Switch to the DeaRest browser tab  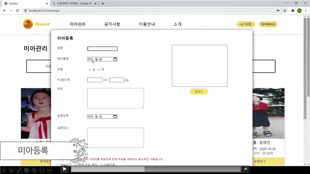click(26, 3)
